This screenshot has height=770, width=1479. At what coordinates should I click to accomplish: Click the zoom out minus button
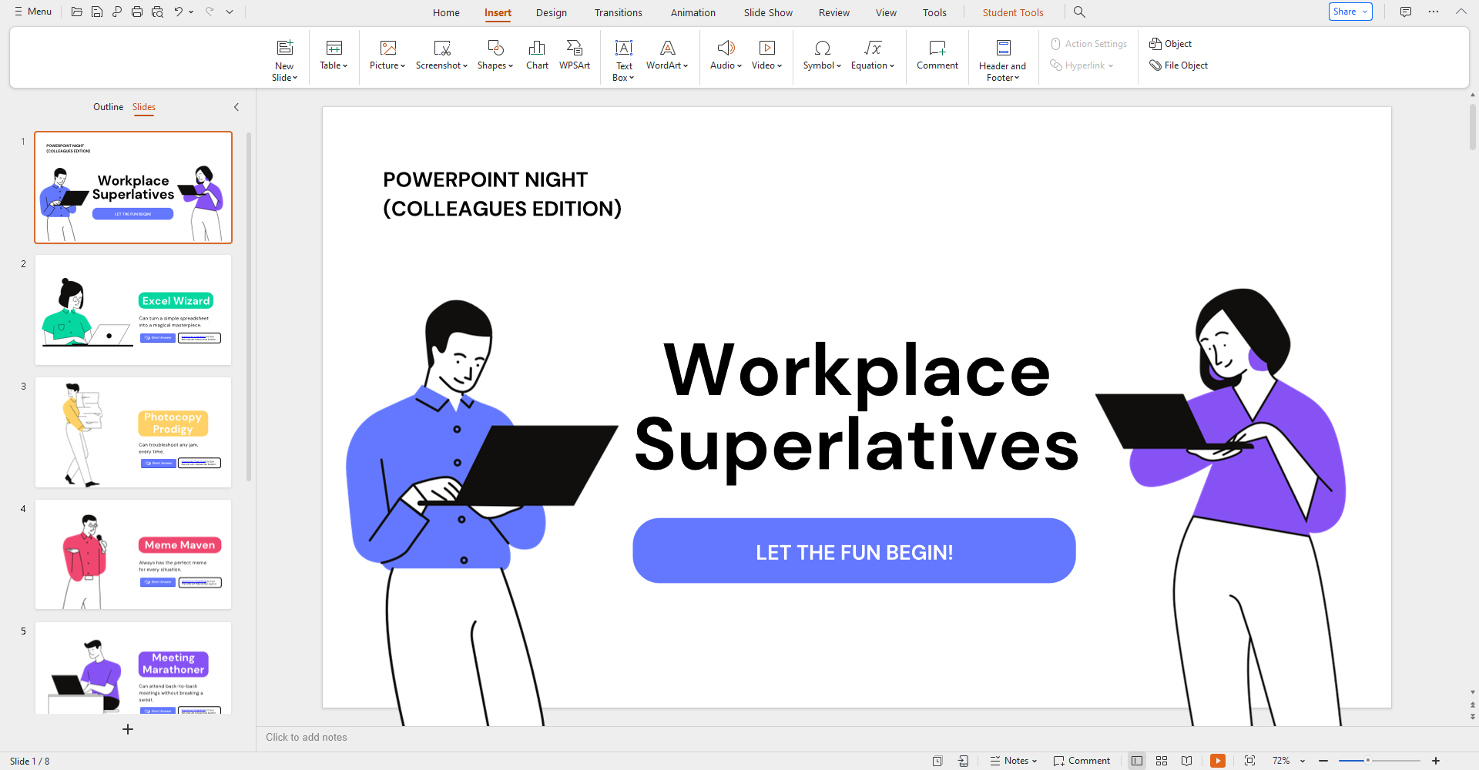(x=1323, y=761)
